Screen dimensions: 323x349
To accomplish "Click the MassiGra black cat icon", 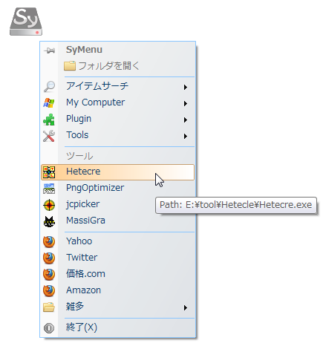I will (49, 221).
